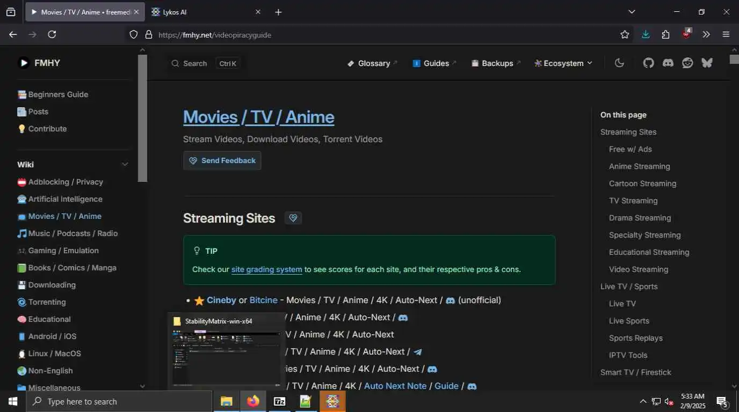739x412 pixels.
Task: Open notification center icon
Action: pos(722,401)
